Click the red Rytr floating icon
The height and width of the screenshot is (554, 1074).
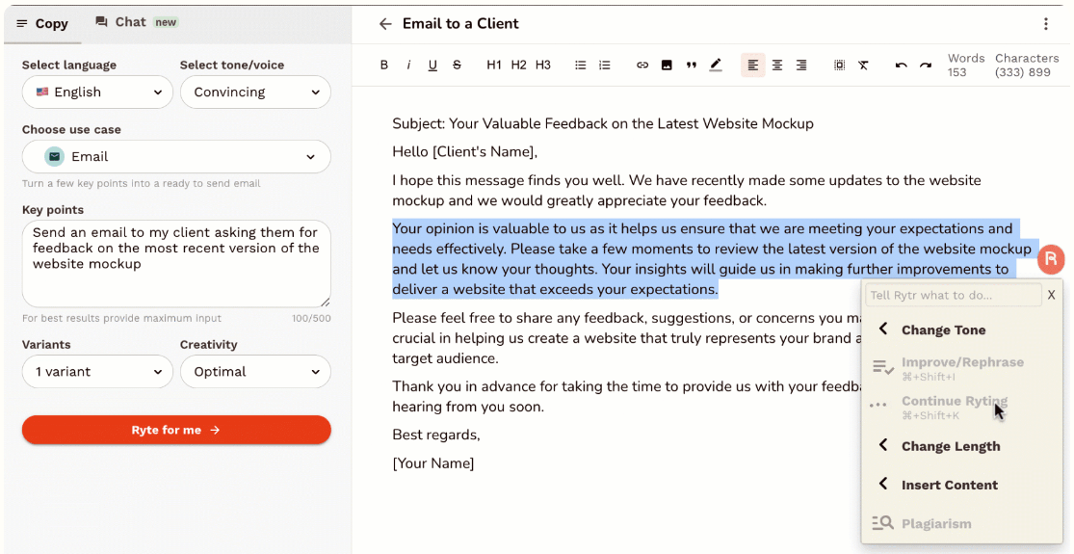tap(1051, 259)
